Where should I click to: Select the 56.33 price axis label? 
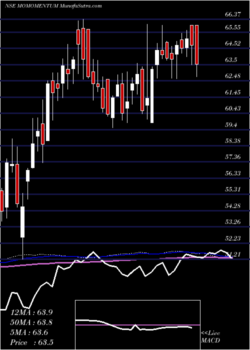click(233, 173)
